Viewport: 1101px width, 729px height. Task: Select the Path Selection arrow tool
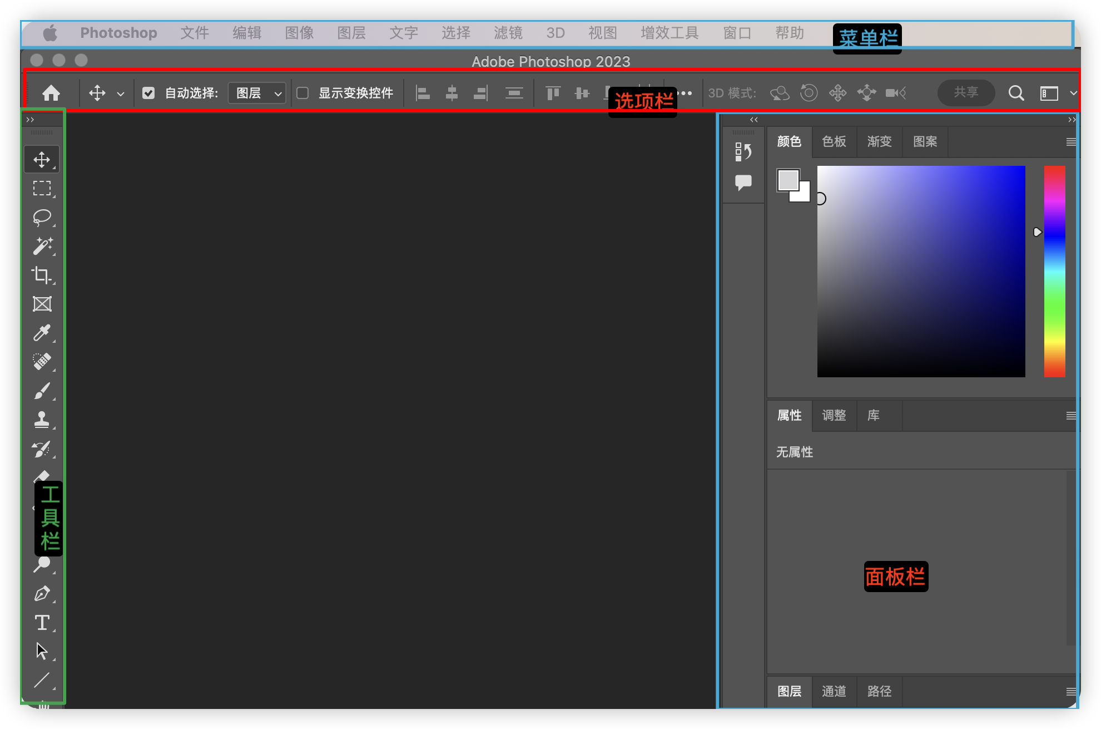pos(42,651)
